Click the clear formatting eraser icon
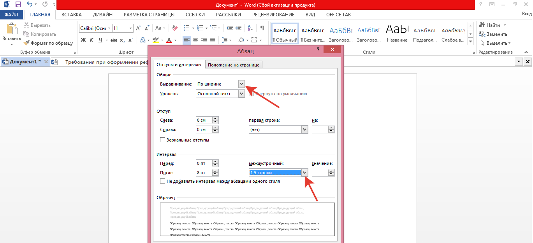Screen dimensions: 533x243 point(175,28)
